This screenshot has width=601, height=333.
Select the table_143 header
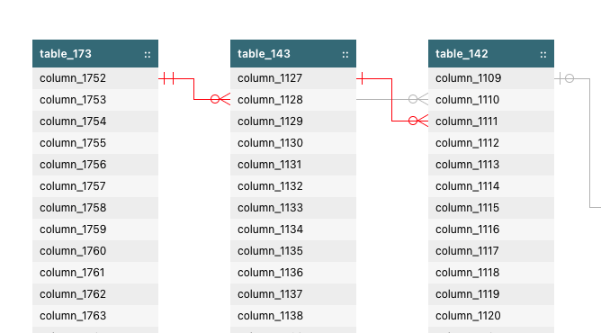[293, 54]
